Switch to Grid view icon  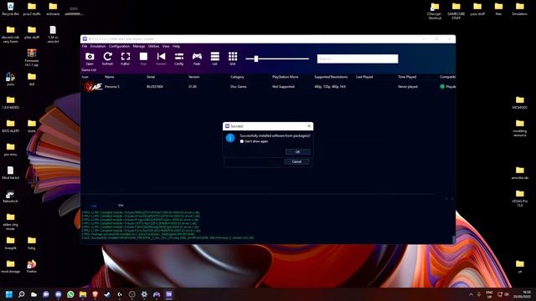(233, 59)
